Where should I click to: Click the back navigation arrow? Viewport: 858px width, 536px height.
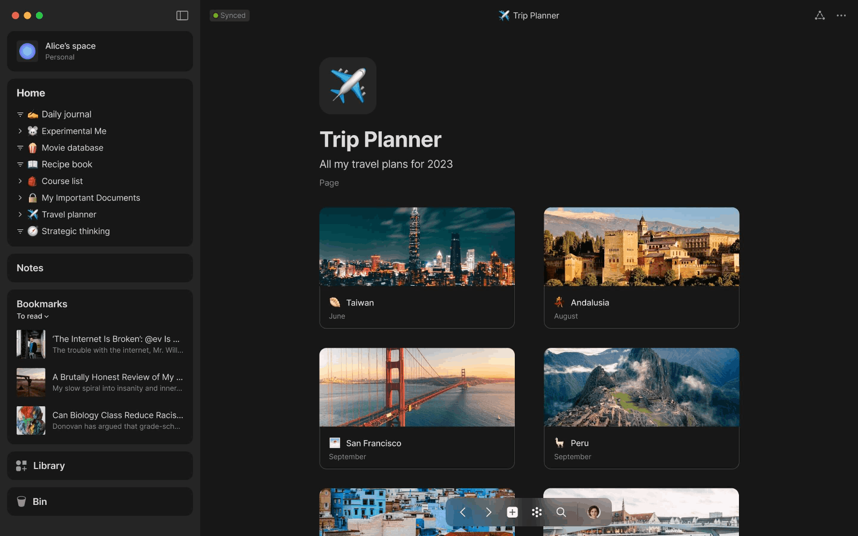(463, 512)
